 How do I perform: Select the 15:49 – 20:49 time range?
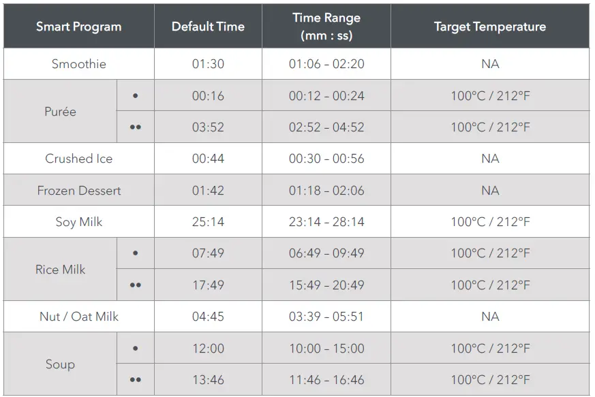point(326,285)
